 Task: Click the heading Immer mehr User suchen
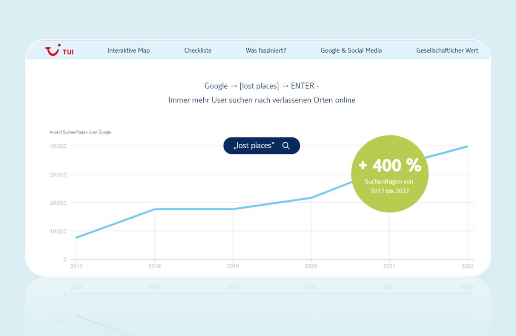(x=262, y=100)
